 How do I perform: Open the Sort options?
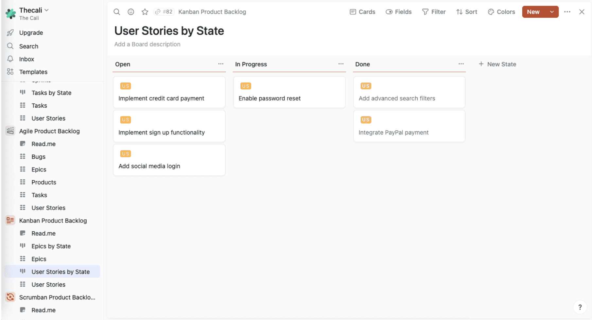[x=466, y=12]
